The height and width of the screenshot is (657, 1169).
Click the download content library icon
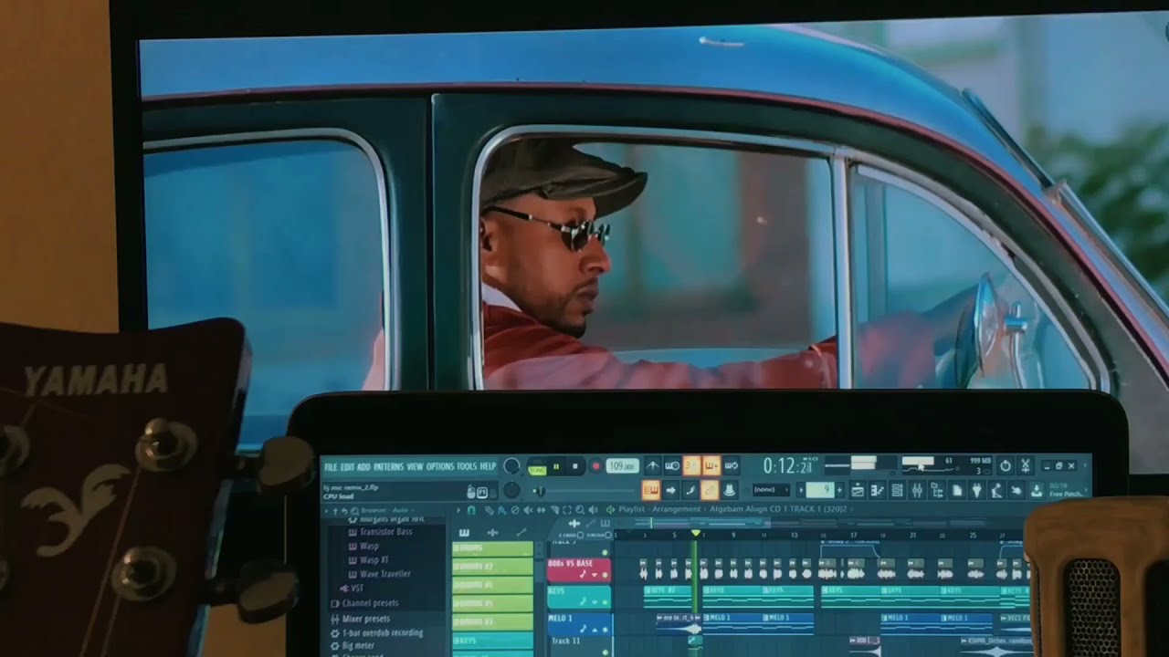[x=1037, y=491]
